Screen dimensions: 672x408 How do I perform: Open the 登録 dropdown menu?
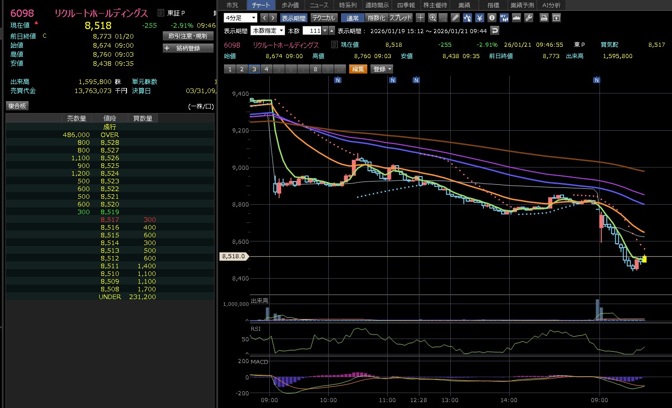382,69
